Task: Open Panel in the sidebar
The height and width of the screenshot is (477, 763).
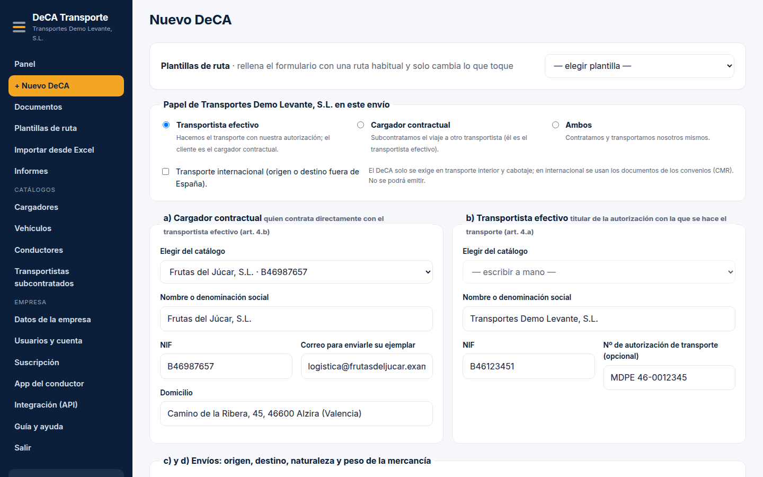Action: coord(66,64)
